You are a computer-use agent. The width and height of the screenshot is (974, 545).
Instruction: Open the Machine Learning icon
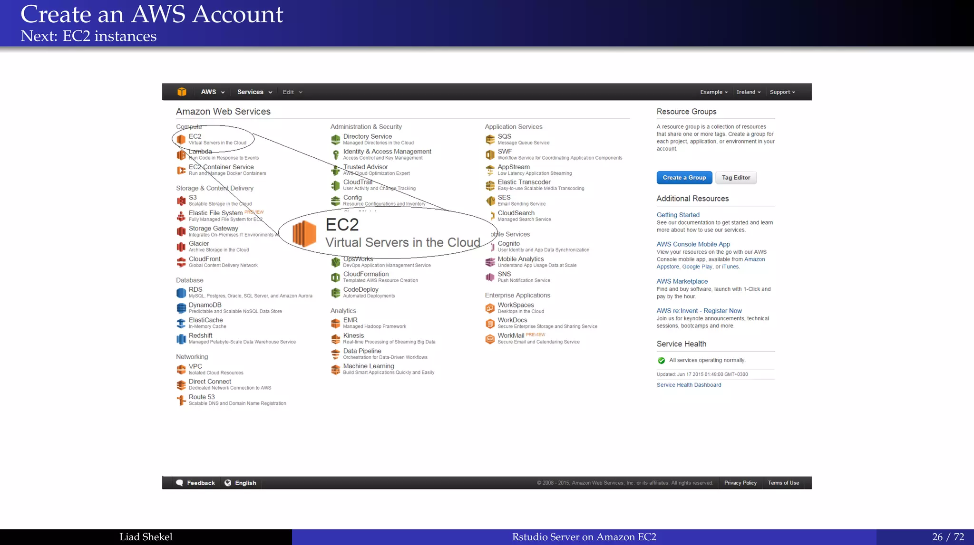[x=336, y=369]
